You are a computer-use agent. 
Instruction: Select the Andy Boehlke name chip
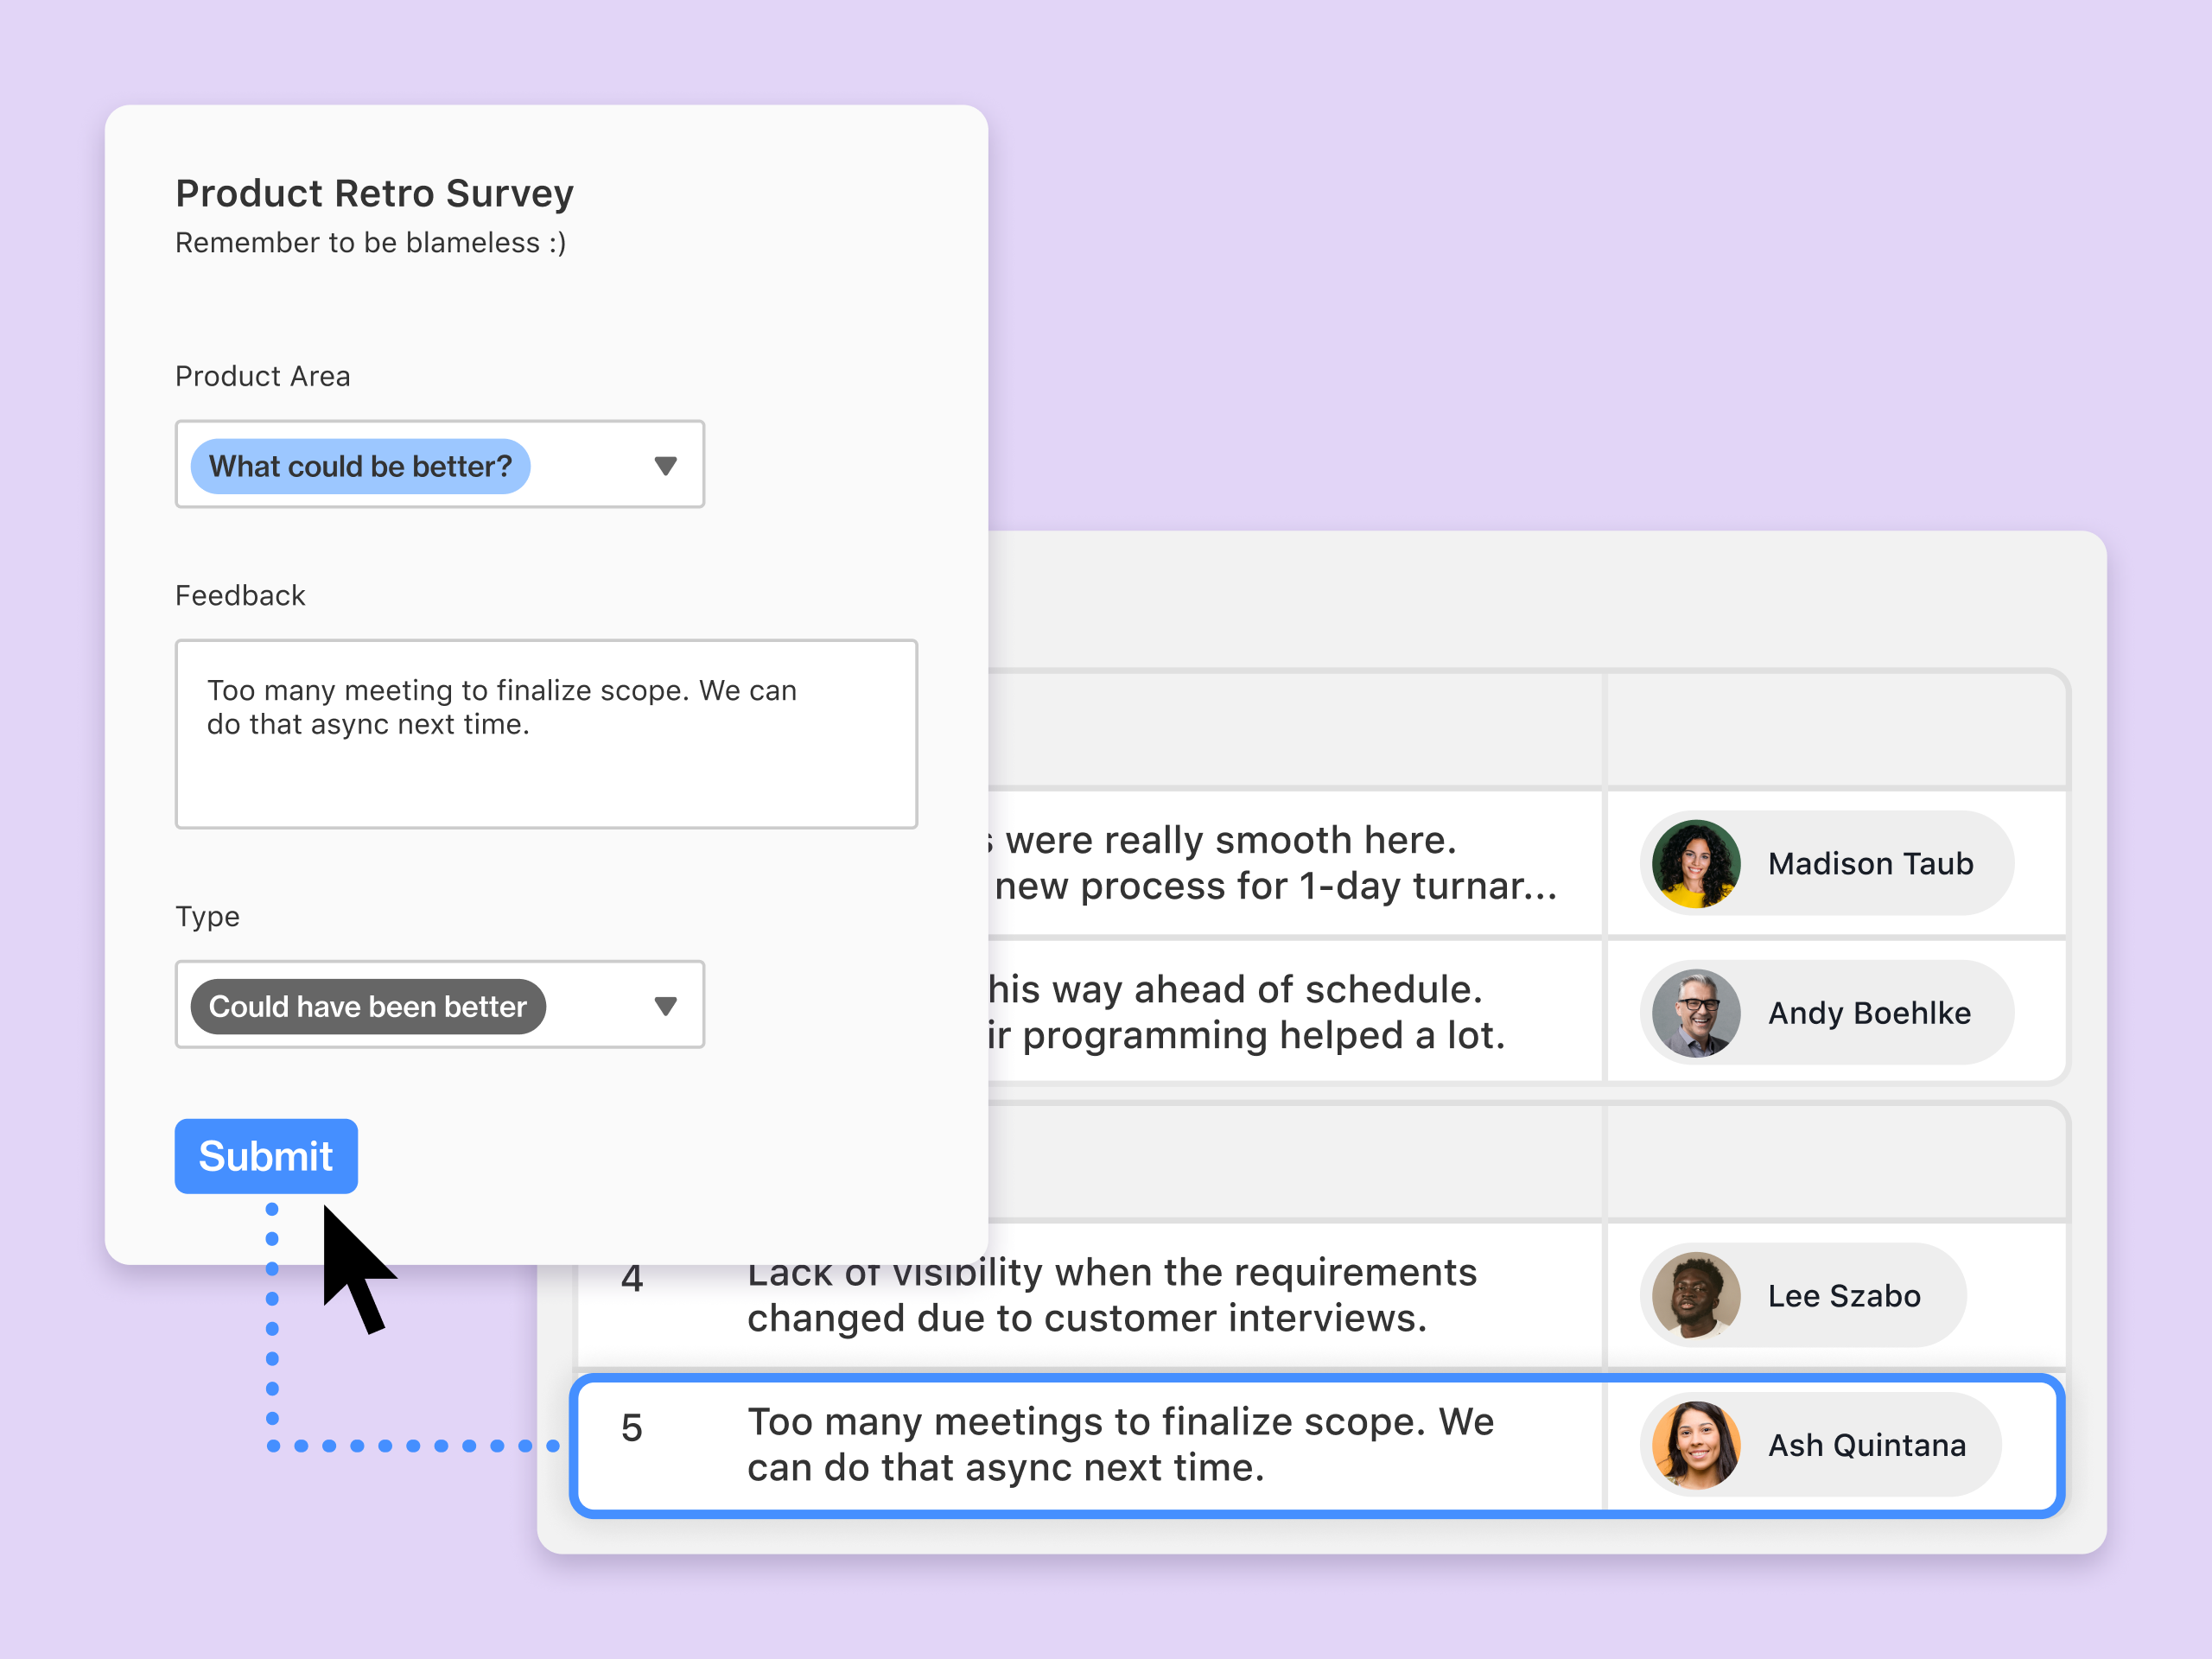point(1868,1013)
